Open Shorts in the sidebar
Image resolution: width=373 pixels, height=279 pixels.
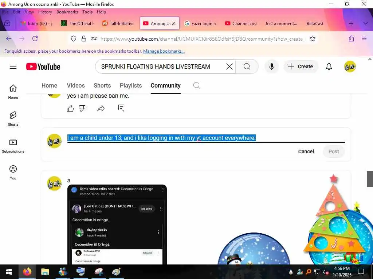13,119
